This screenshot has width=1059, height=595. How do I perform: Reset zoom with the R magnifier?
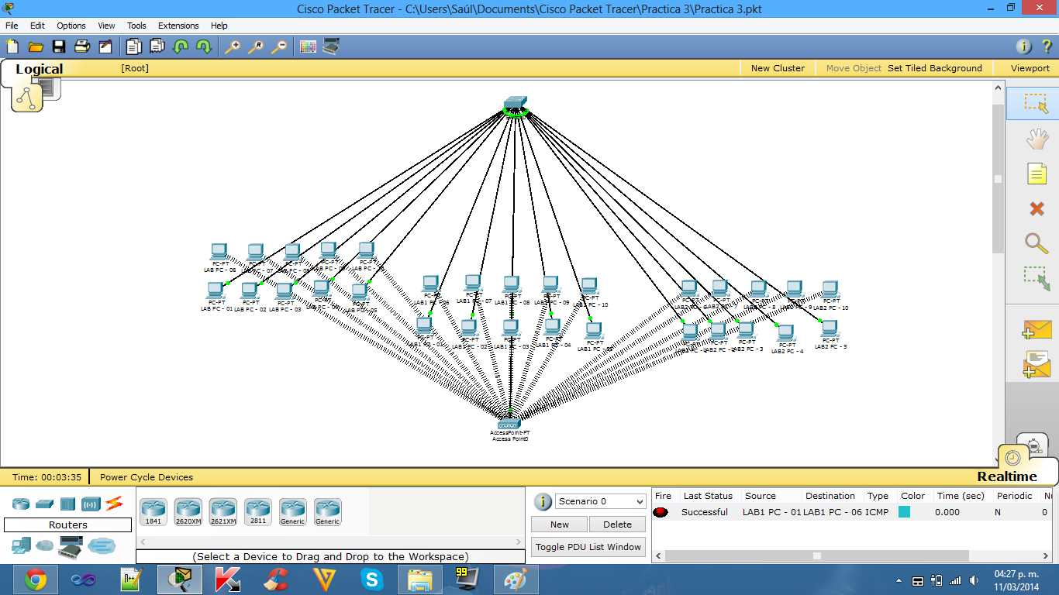[x=255, y=46]
